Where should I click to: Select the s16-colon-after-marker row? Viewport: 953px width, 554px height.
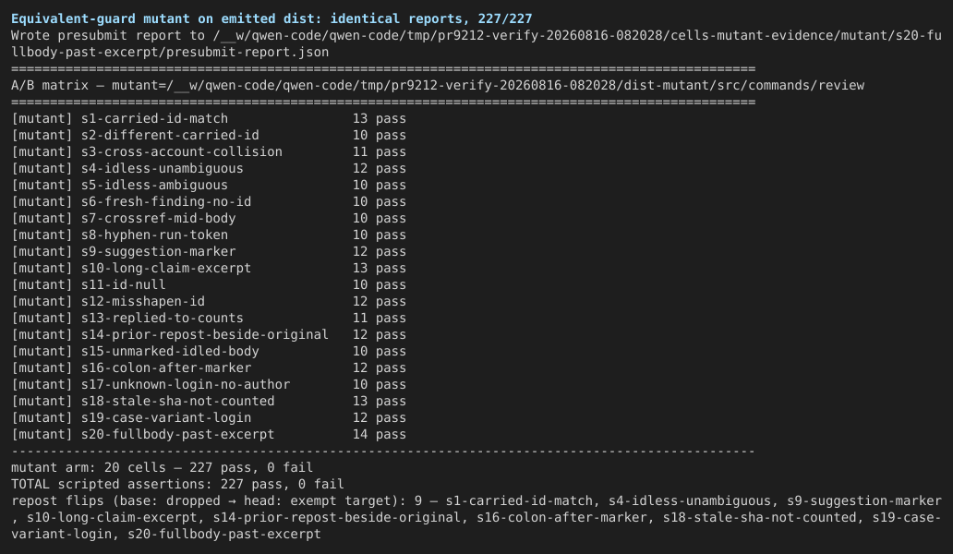pyautogui.click(x=209, y=367)
